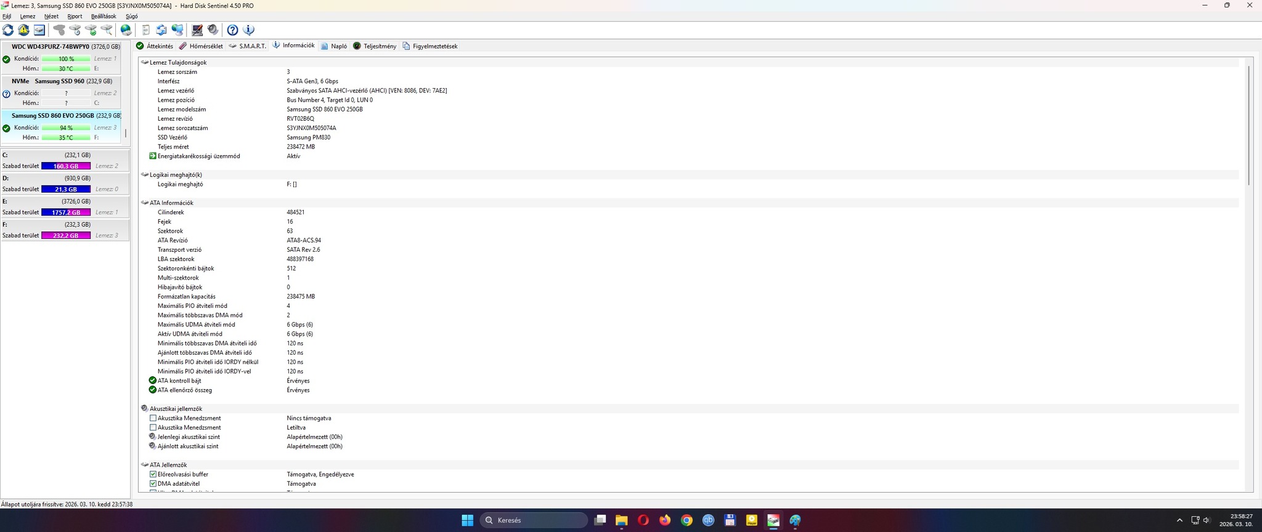Viewport: 1262px width, 532px height.
Task: Open the Hőmérséklet tab
Action: pos(201,46)
